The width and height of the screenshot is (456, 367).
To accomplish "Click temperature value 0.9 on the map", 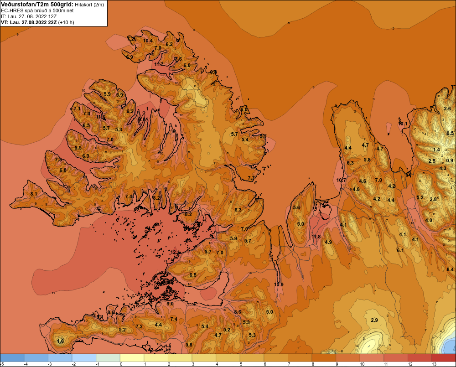I will coord(450,161).
